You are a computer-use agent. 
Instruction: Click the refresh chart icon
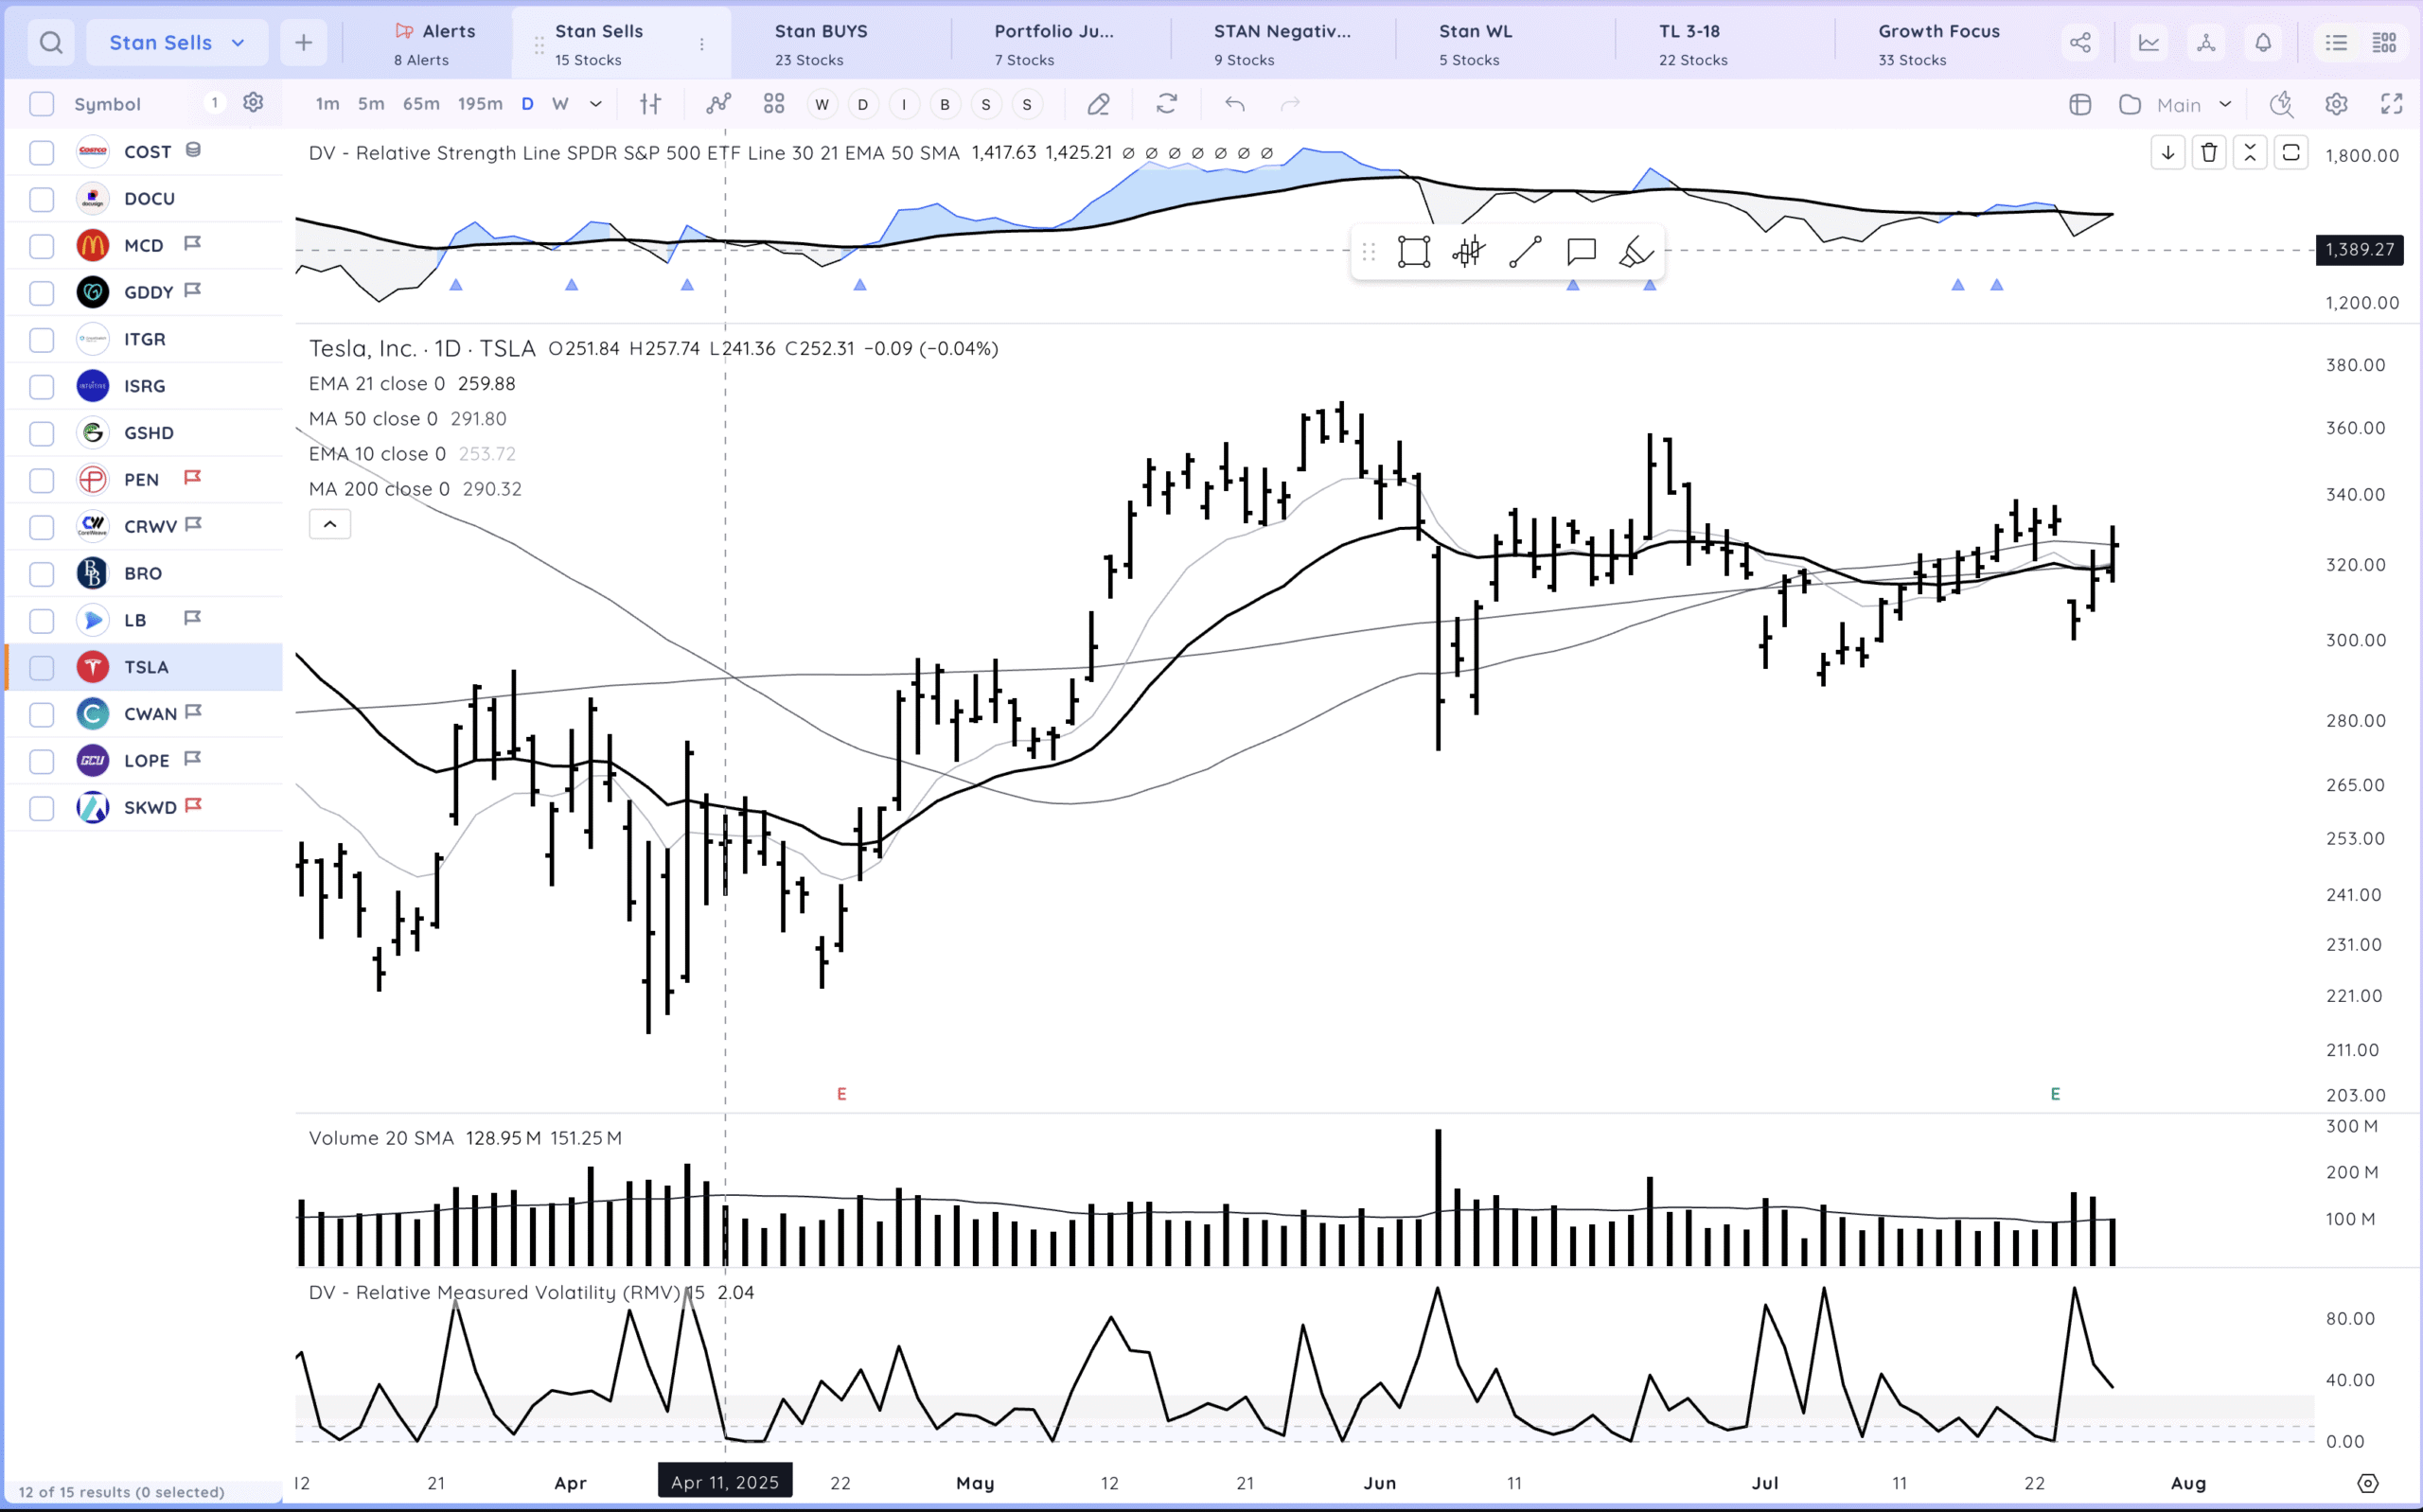[x=1166, y=104]
